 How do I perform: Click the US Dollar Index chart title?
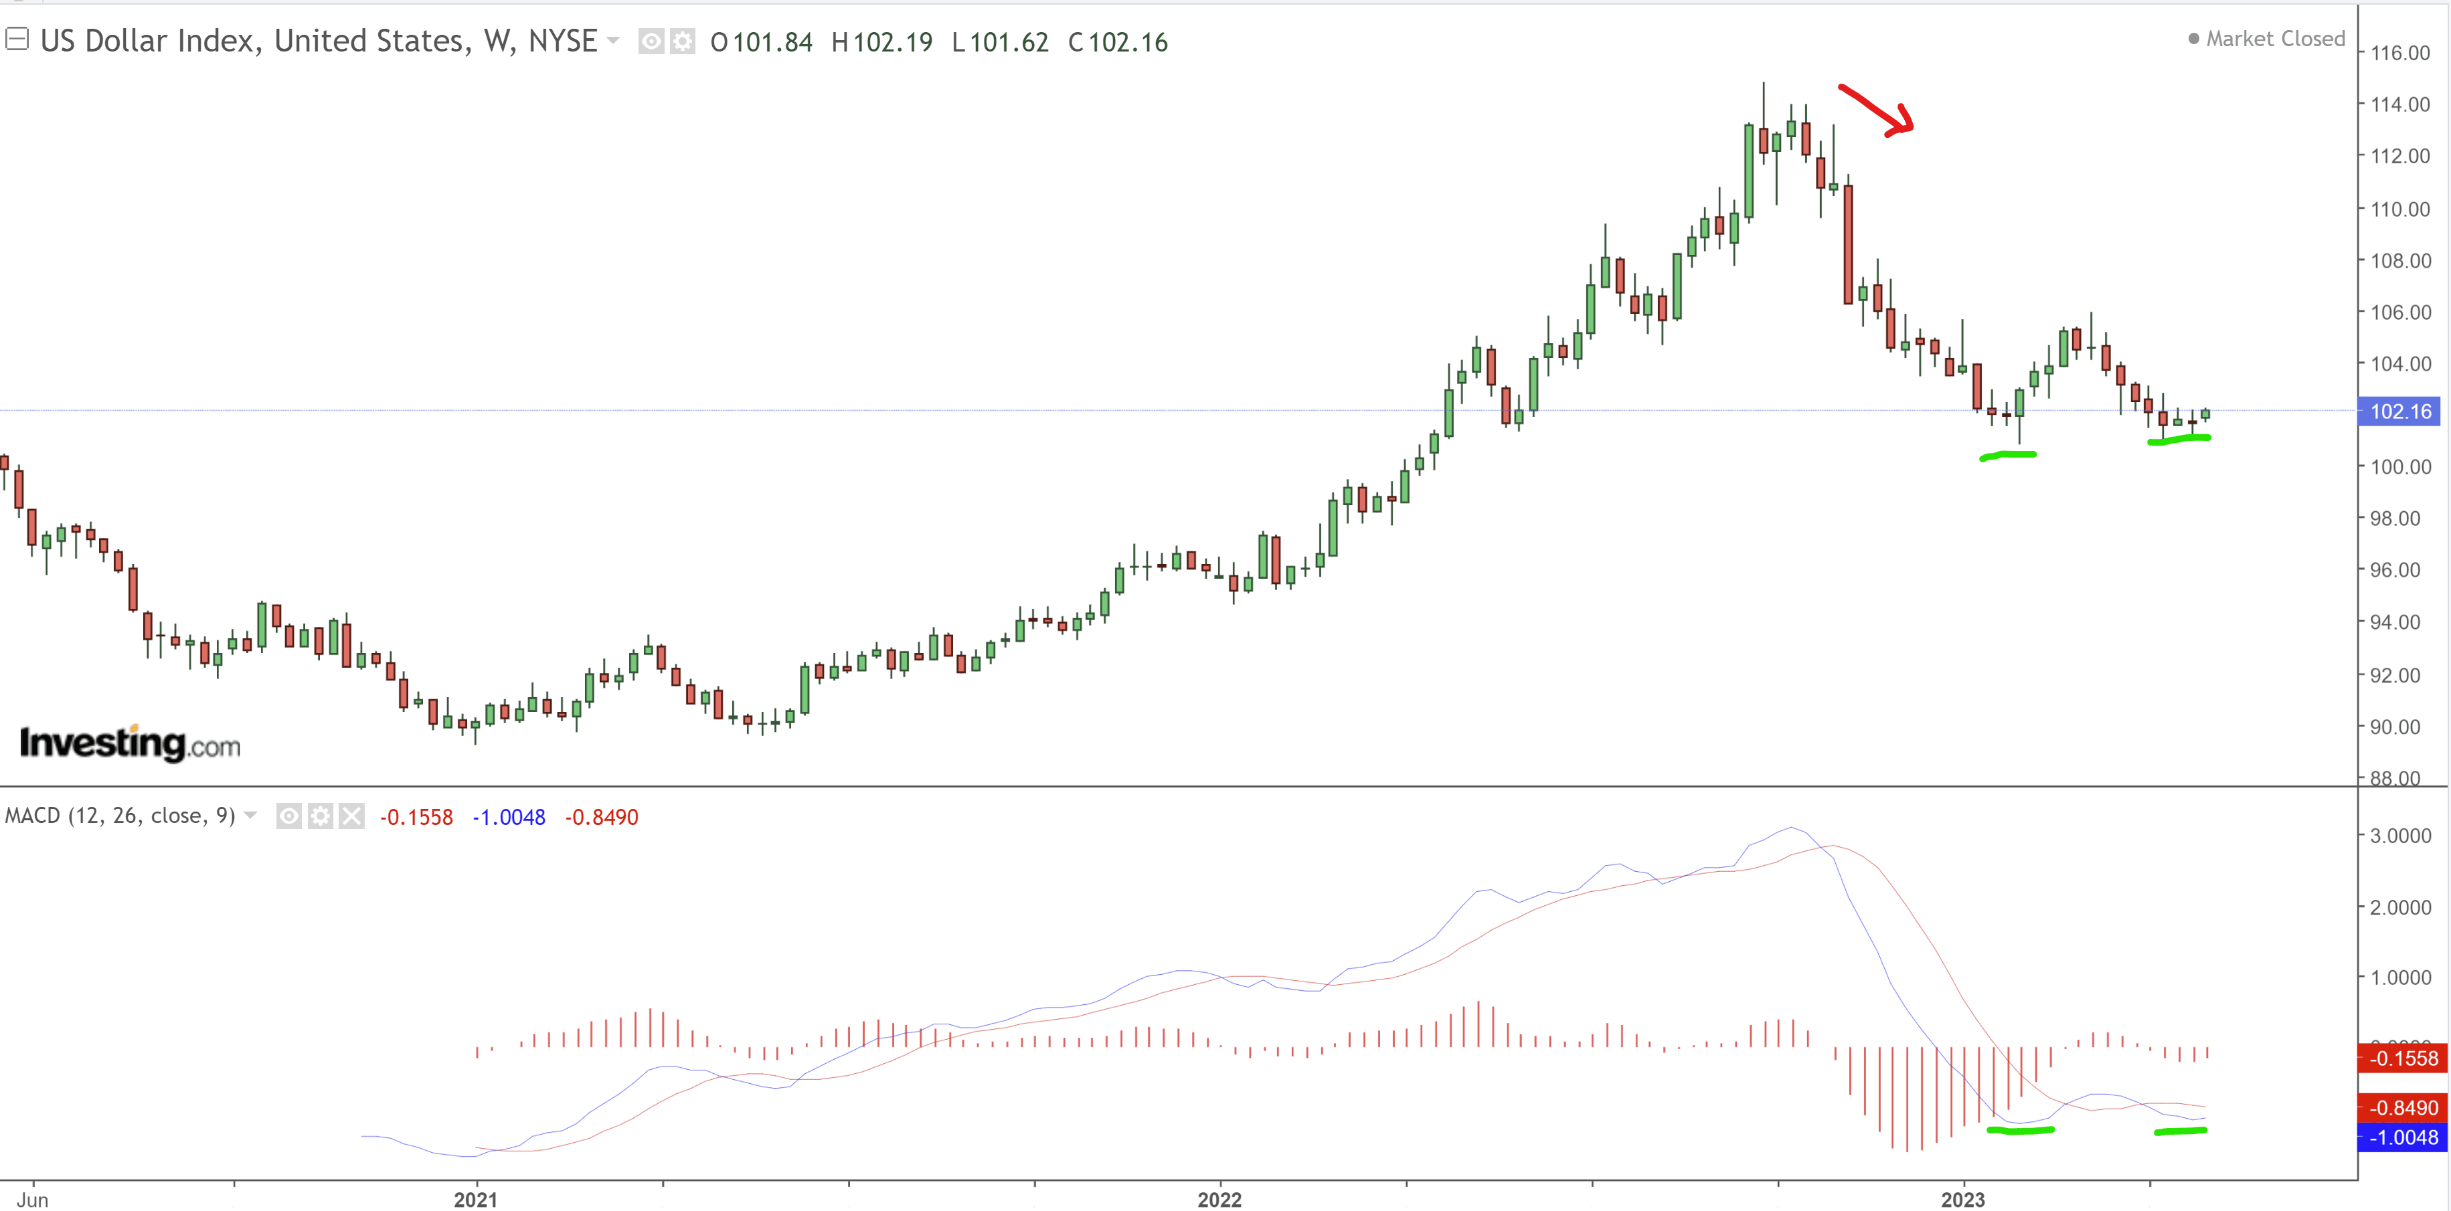pos(319,41)
